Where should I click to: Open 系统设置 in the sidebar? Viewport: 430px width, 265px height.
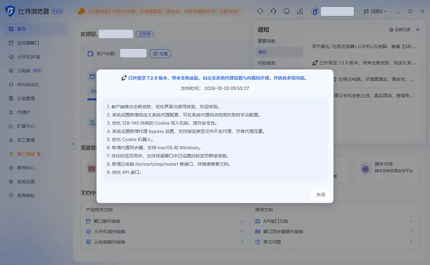pos(36,182)
